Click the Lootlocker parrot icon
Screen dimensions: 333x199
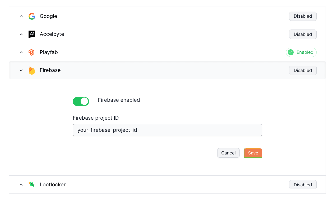pyautogui.click(x=32, y=185)
